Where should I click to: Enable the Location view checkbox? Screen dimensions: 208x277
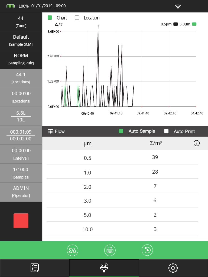pyautogui.click(x=77, y=18)
